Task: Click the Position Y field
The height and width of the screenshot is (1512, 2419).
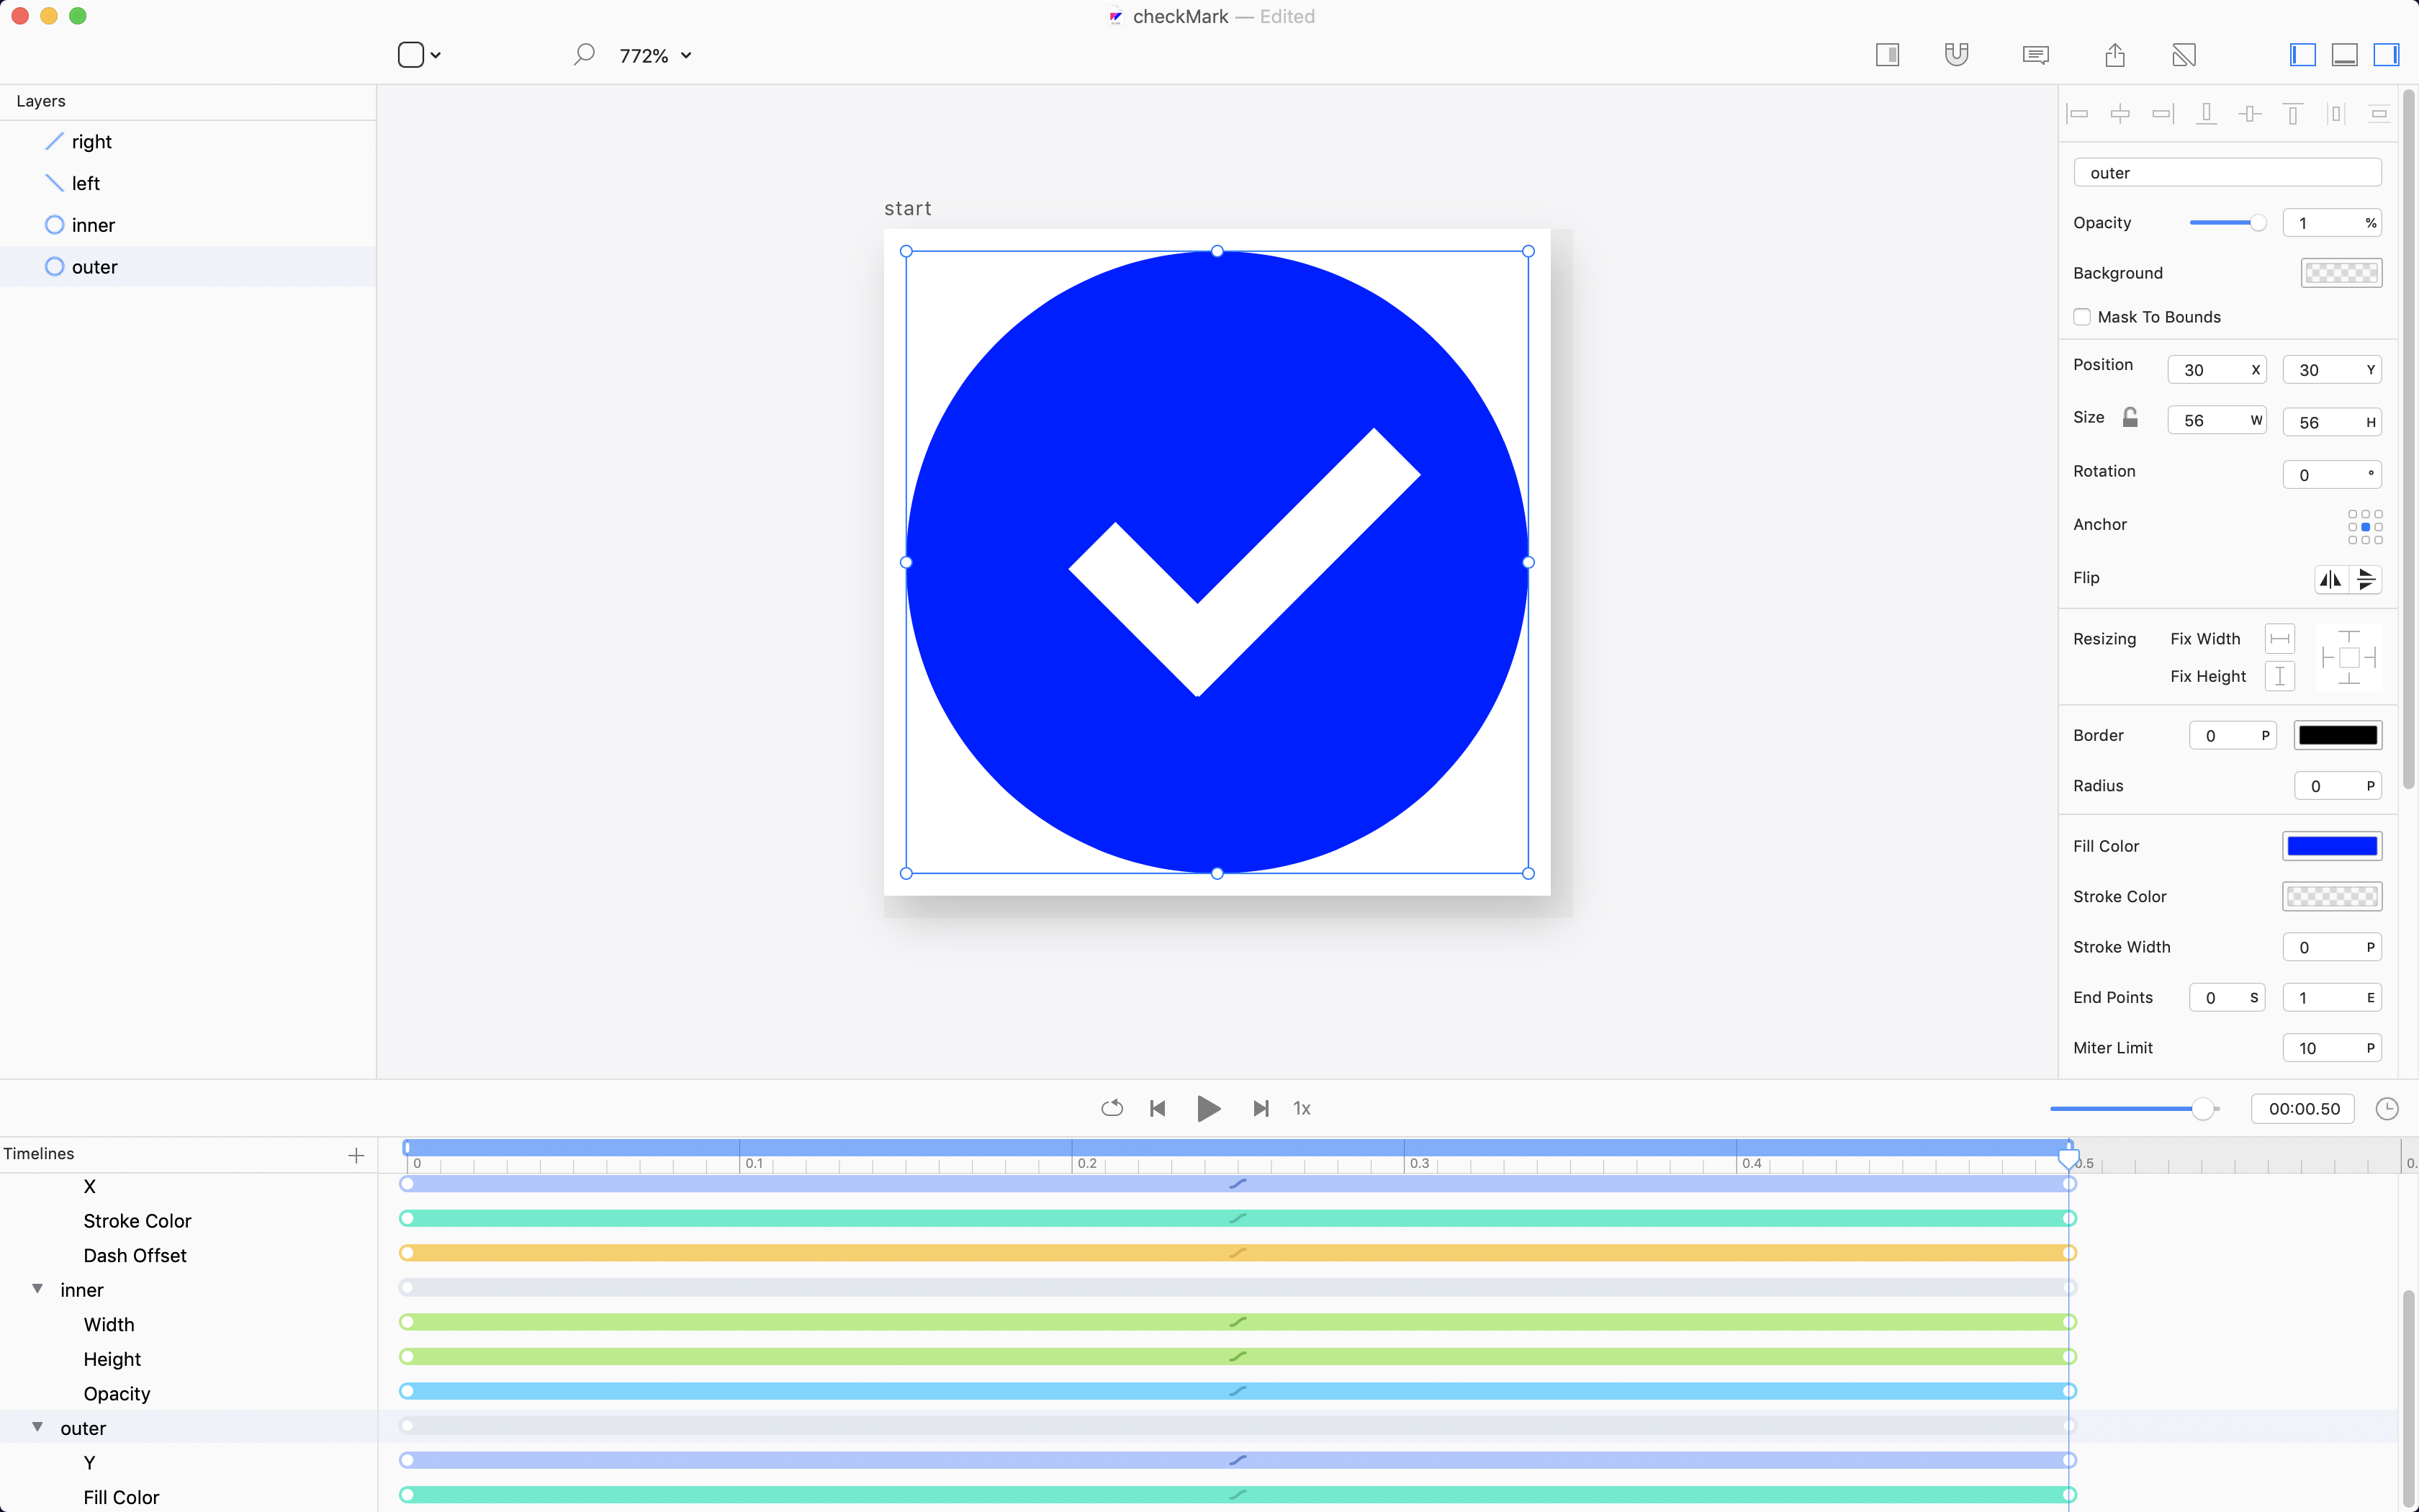Action: click(2332, 370)
